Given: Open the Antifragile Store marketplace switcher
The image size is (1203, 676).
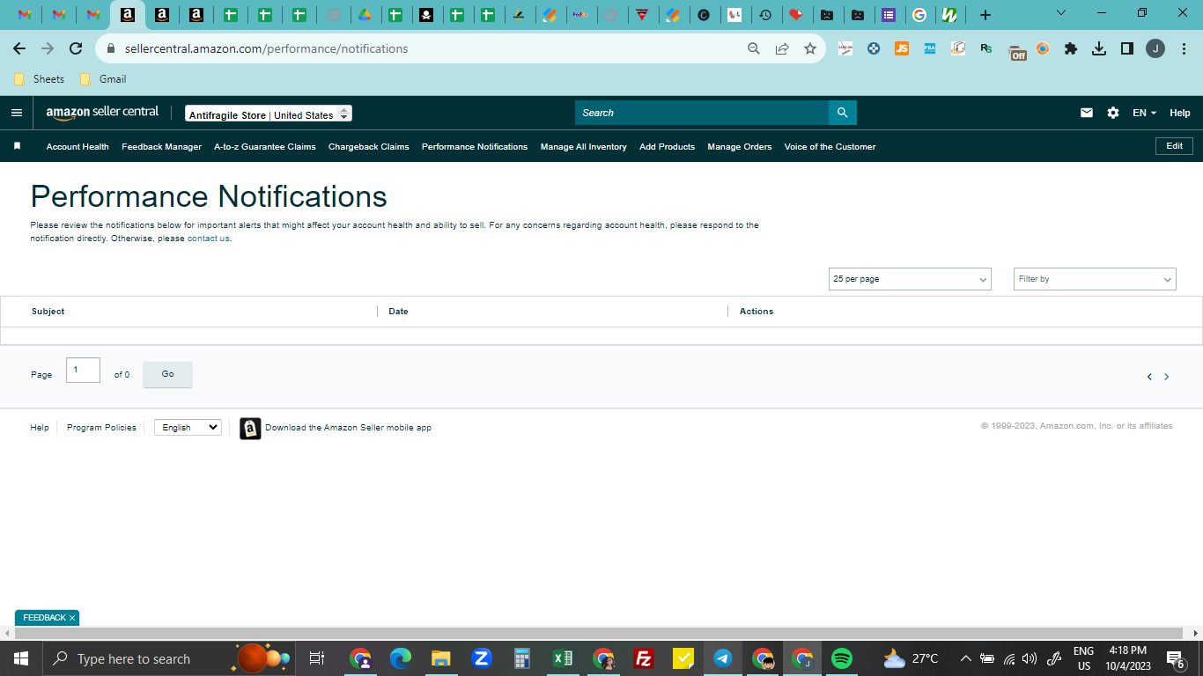Looking at the screenshot, I should (269, 114).
